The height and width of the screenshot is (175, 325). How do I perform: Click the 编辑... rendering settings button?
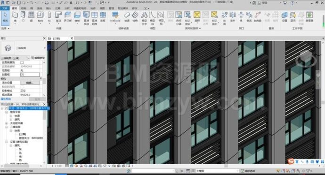click(x=30, y=83)
